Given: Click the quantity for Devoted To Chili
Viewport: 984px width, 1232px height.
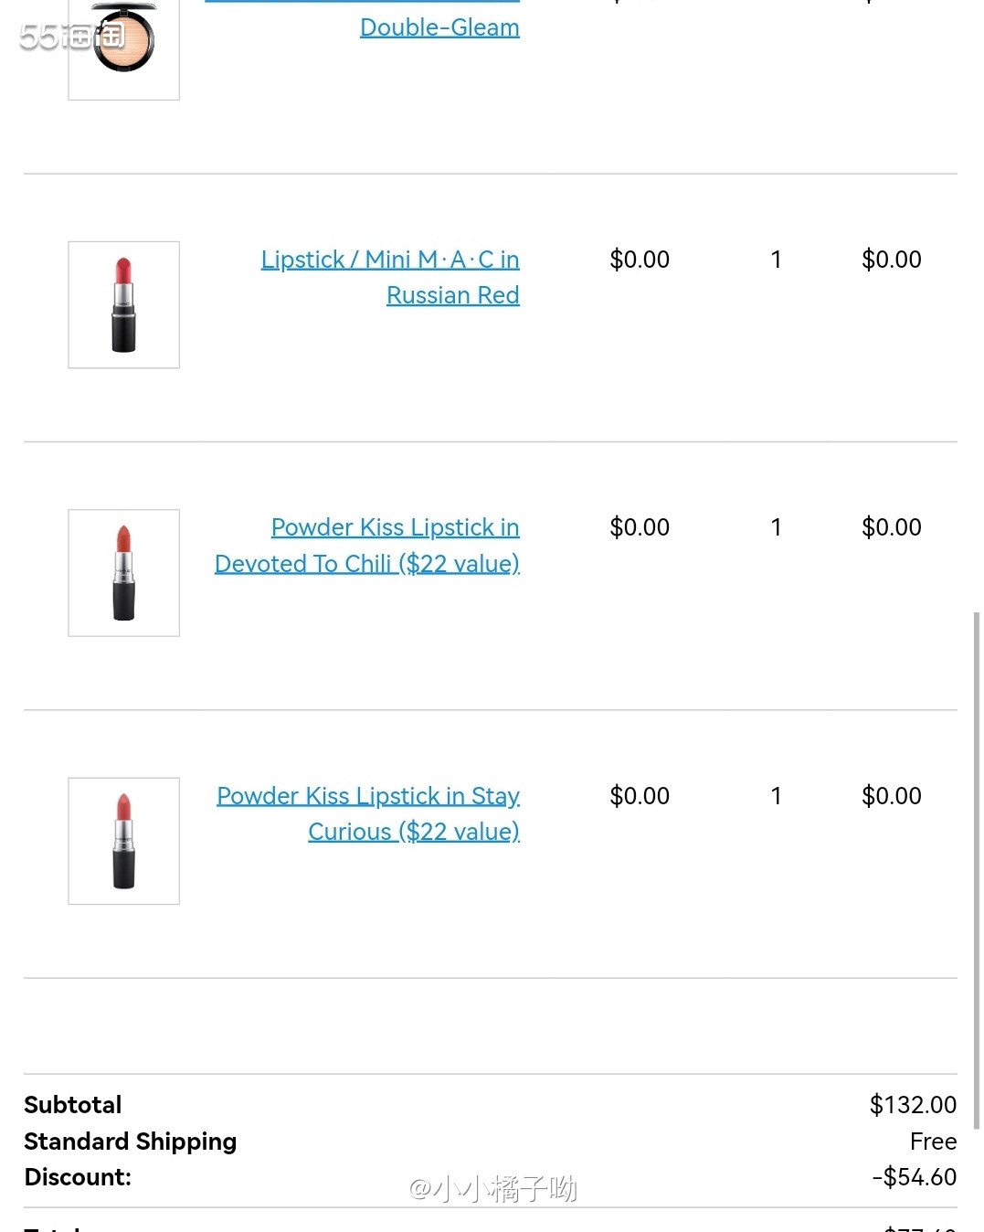Looking at the screenshot, I should (x=776, y=527).
